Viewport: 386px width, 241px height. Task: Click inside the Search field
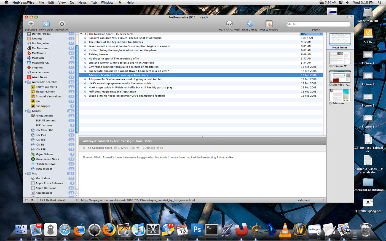pyautogui.click(x=320, y=24)
